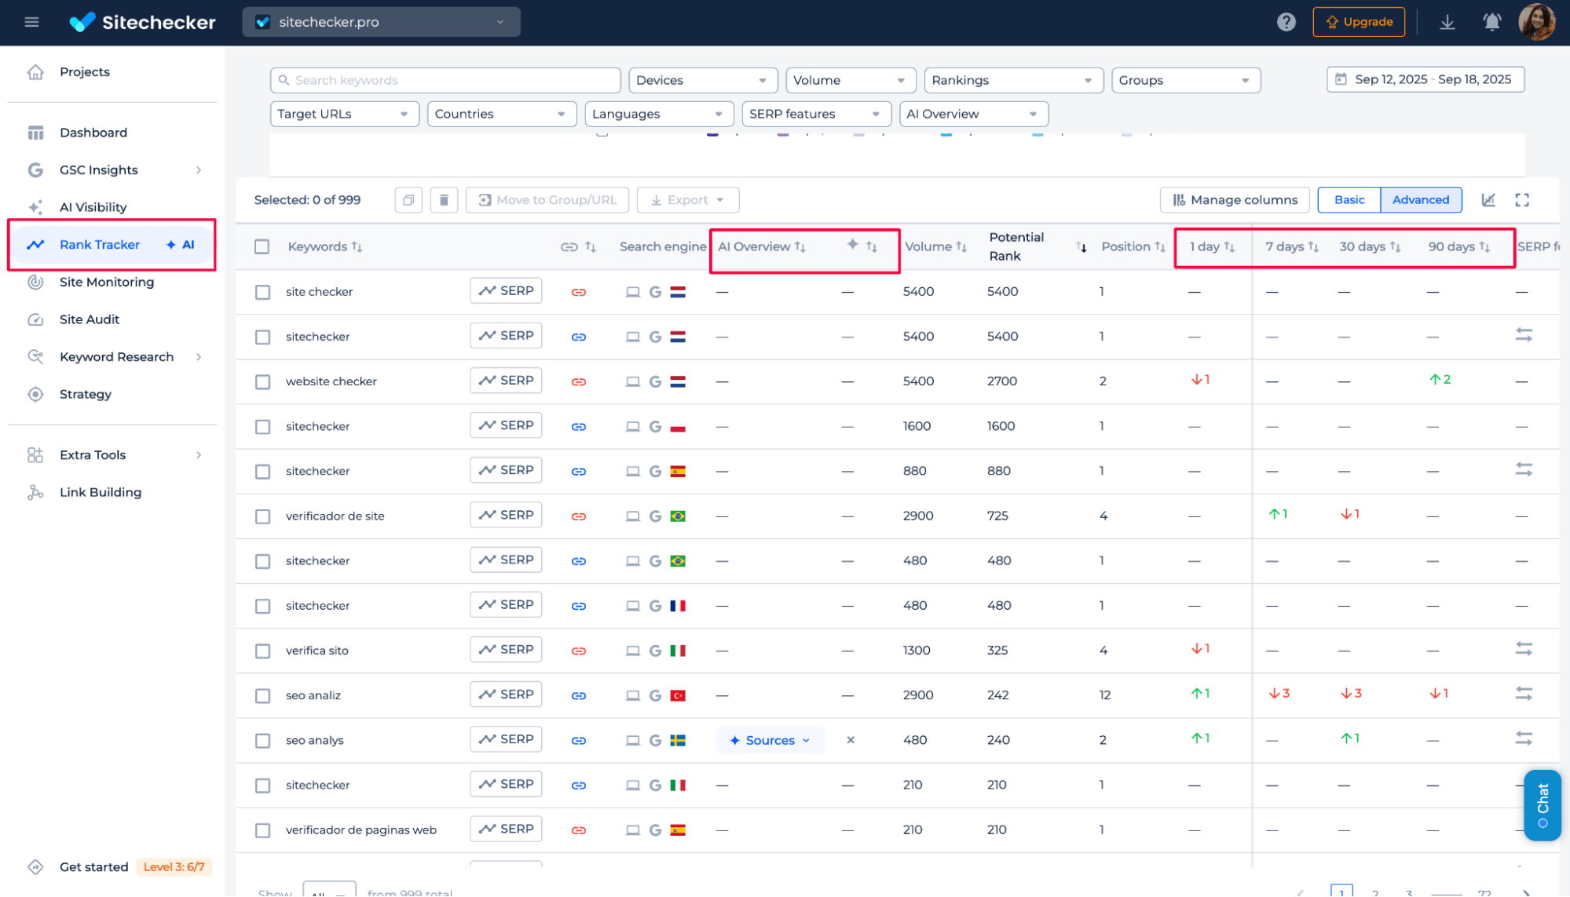Open the Devices filter dropdown
The image size is (1570, 897).
pos(703,80)
